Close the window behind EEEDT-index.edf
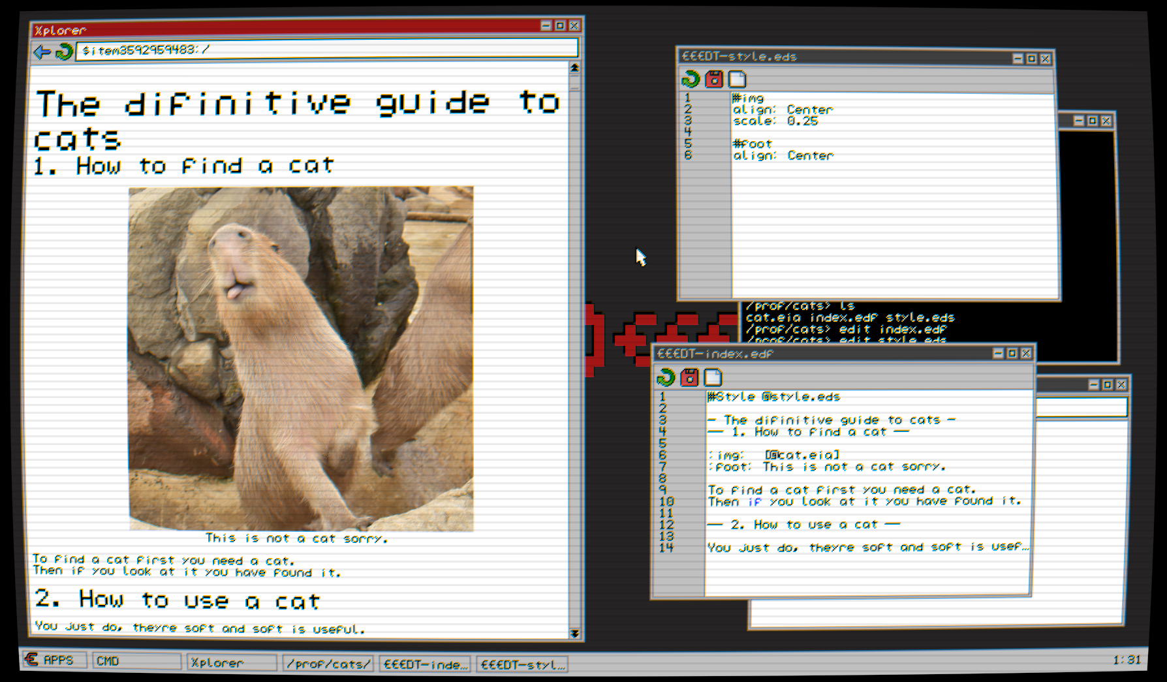 tap(1121, 385)
